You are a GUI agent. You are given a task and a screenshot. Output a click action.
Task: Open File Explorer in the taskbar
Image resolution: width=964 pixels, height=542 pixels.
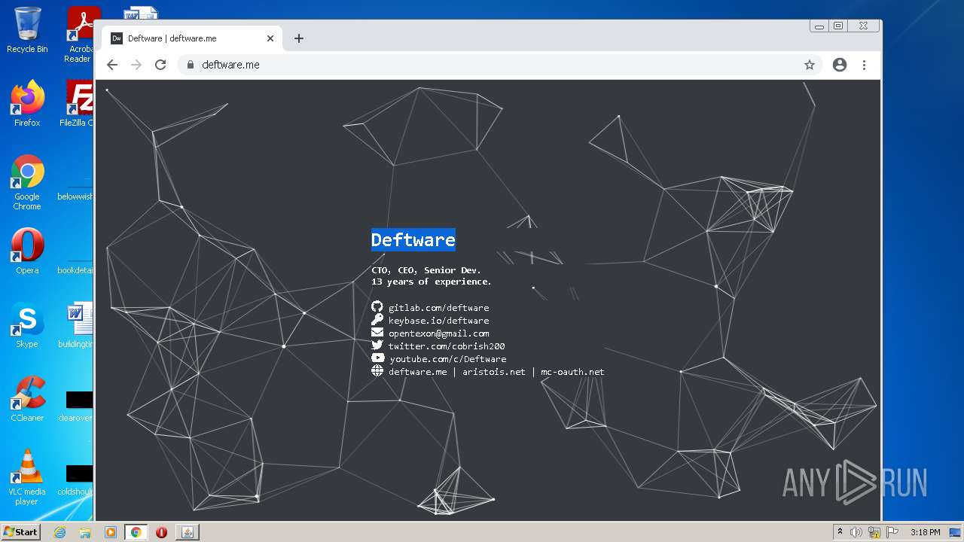point(85,532)
